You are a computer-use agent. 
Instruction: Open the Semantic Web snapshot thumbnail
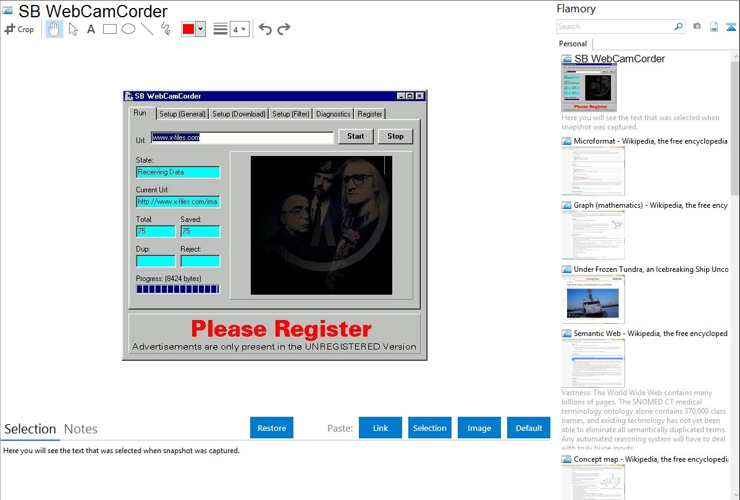593,363
